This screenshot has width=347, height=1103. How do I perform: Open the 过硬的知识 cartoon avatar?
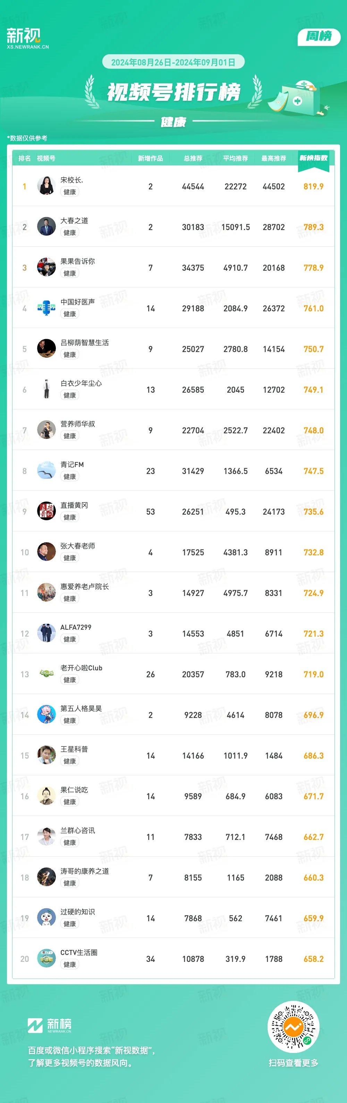tap(46, 918)
